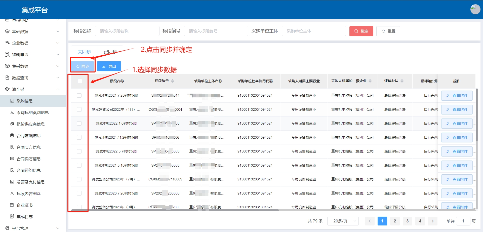Focus the 标段名称 input field
The width and height of the screenshot is (483, 232).
127,31
